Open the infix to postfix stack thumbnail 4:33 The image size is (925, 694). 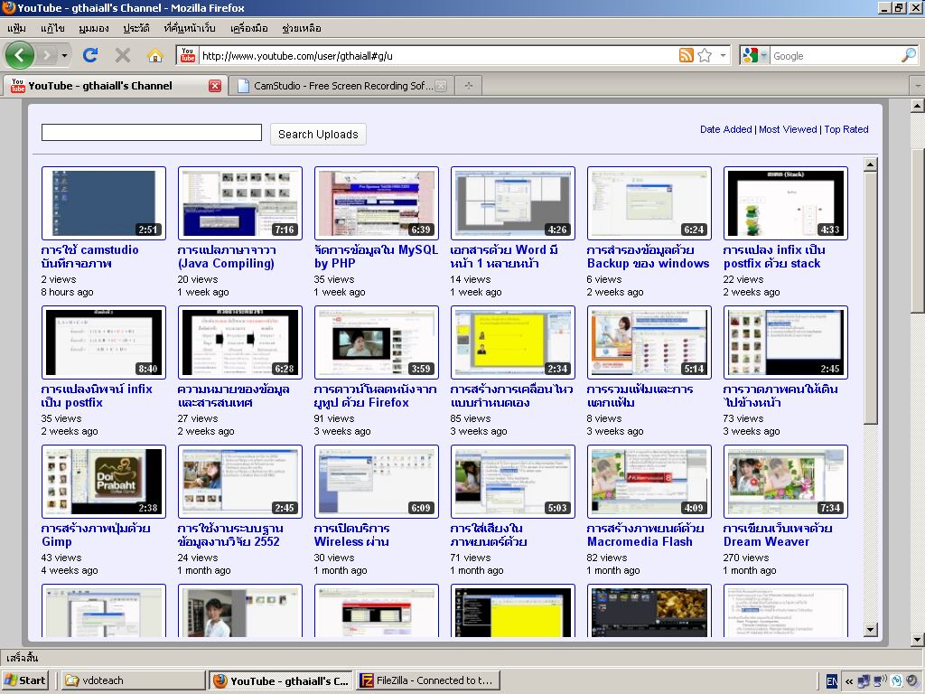pyautogui.click(x=786, y=203)
